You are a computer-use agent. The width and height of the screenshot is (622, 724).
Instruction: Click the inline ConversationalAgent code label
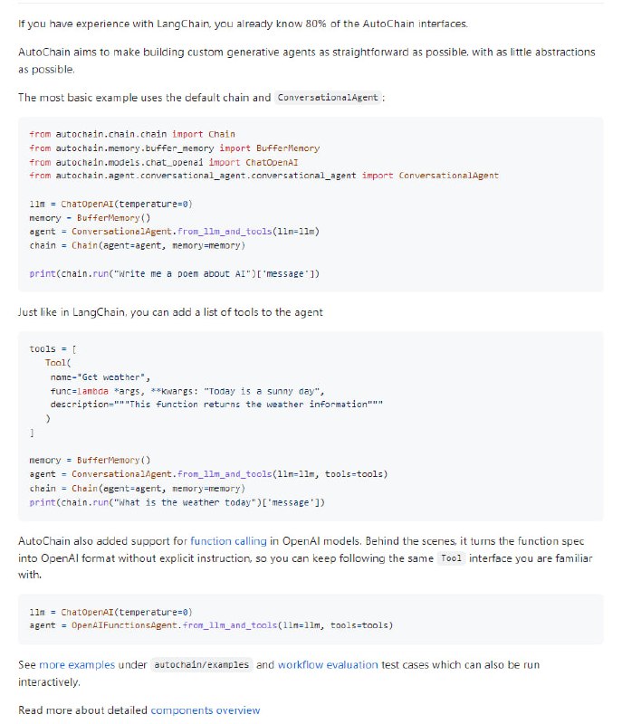click(x=329, y=98)
